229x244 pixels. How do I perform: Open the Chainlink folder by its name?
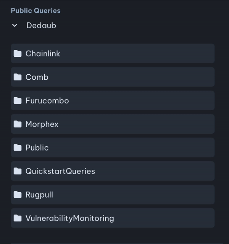pyautogui.click(x=43, y=54)
